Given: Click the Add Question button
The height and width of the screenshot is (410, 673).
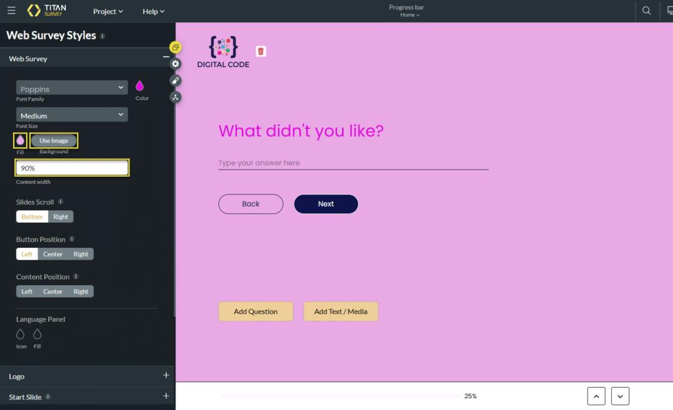Looking at the screenshot, I should 256,311.
